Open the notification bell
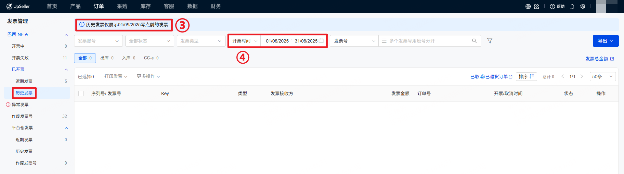 coord(572,6)
